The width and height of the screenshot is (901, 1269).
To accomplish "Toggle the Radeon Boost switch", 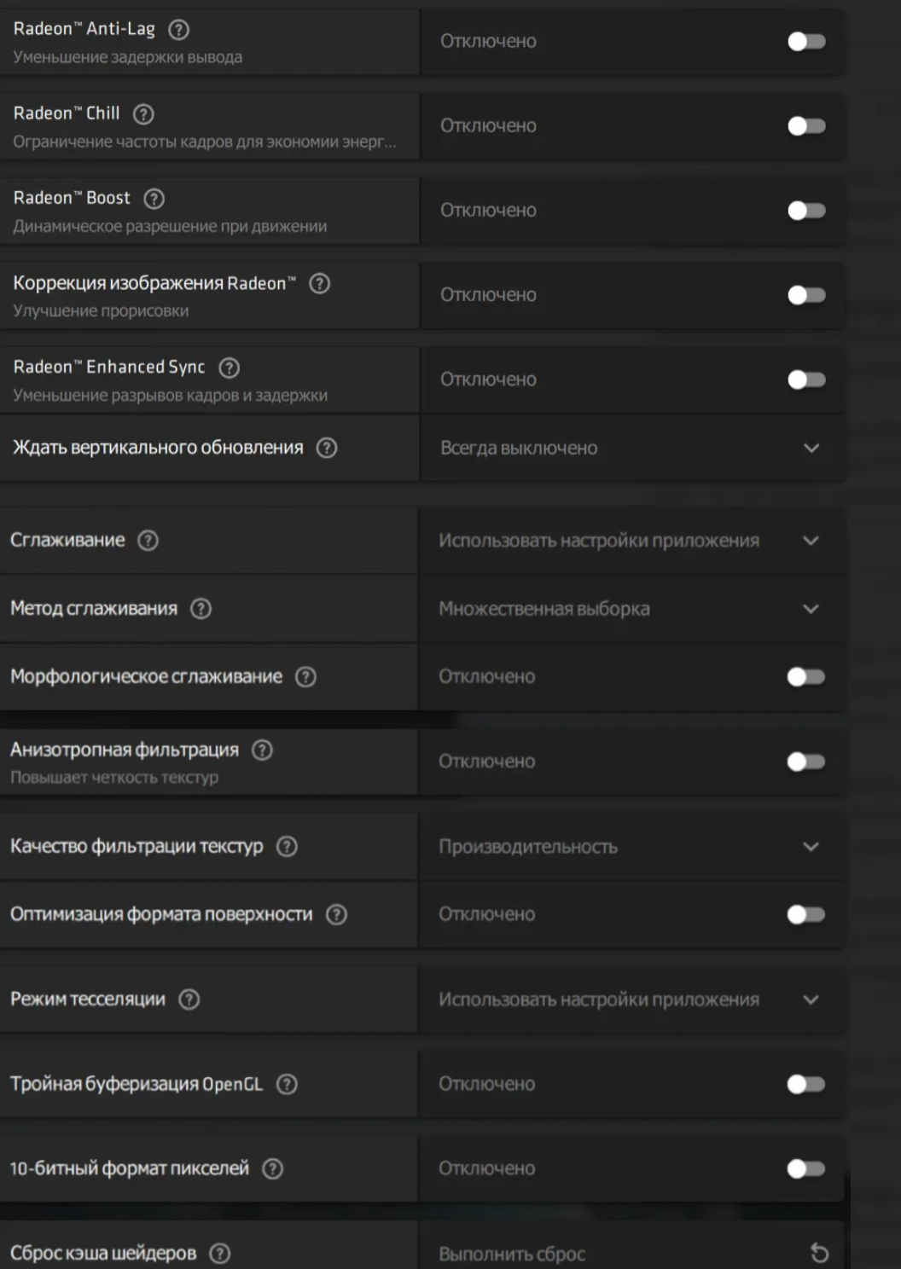I will 806,211.
